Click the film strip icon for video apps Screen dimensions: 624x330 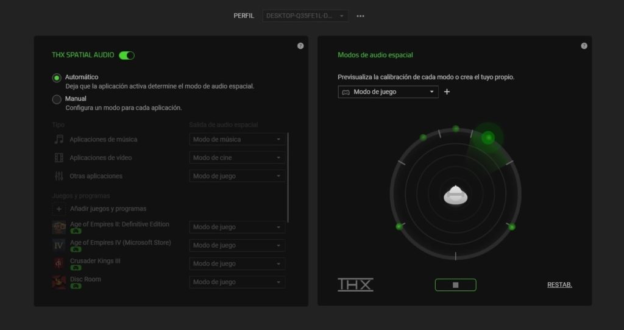click(x=59, y=158)
